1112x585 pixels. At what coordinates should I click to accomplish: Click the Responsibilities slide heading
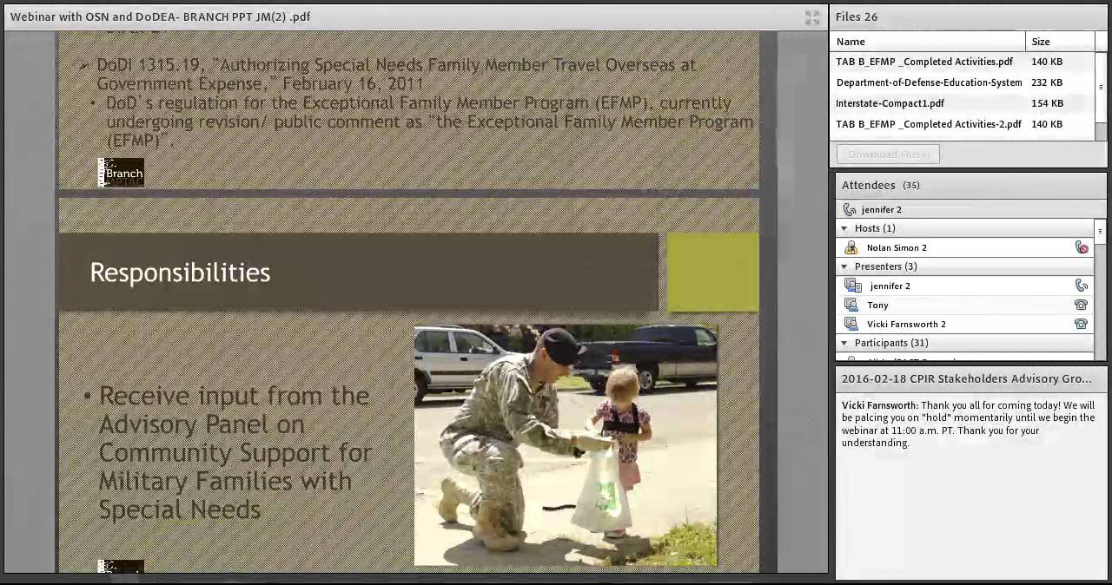click(x=180, y=273)
